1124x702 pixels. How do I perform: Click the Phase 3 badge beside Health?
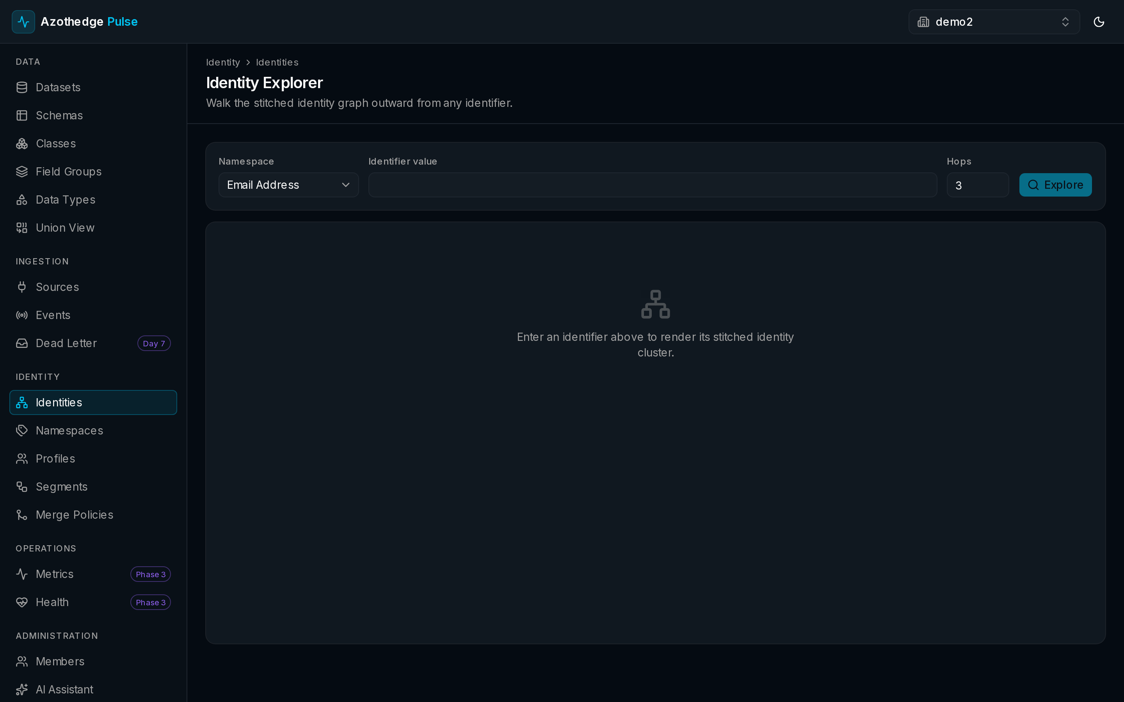point(151,602)
